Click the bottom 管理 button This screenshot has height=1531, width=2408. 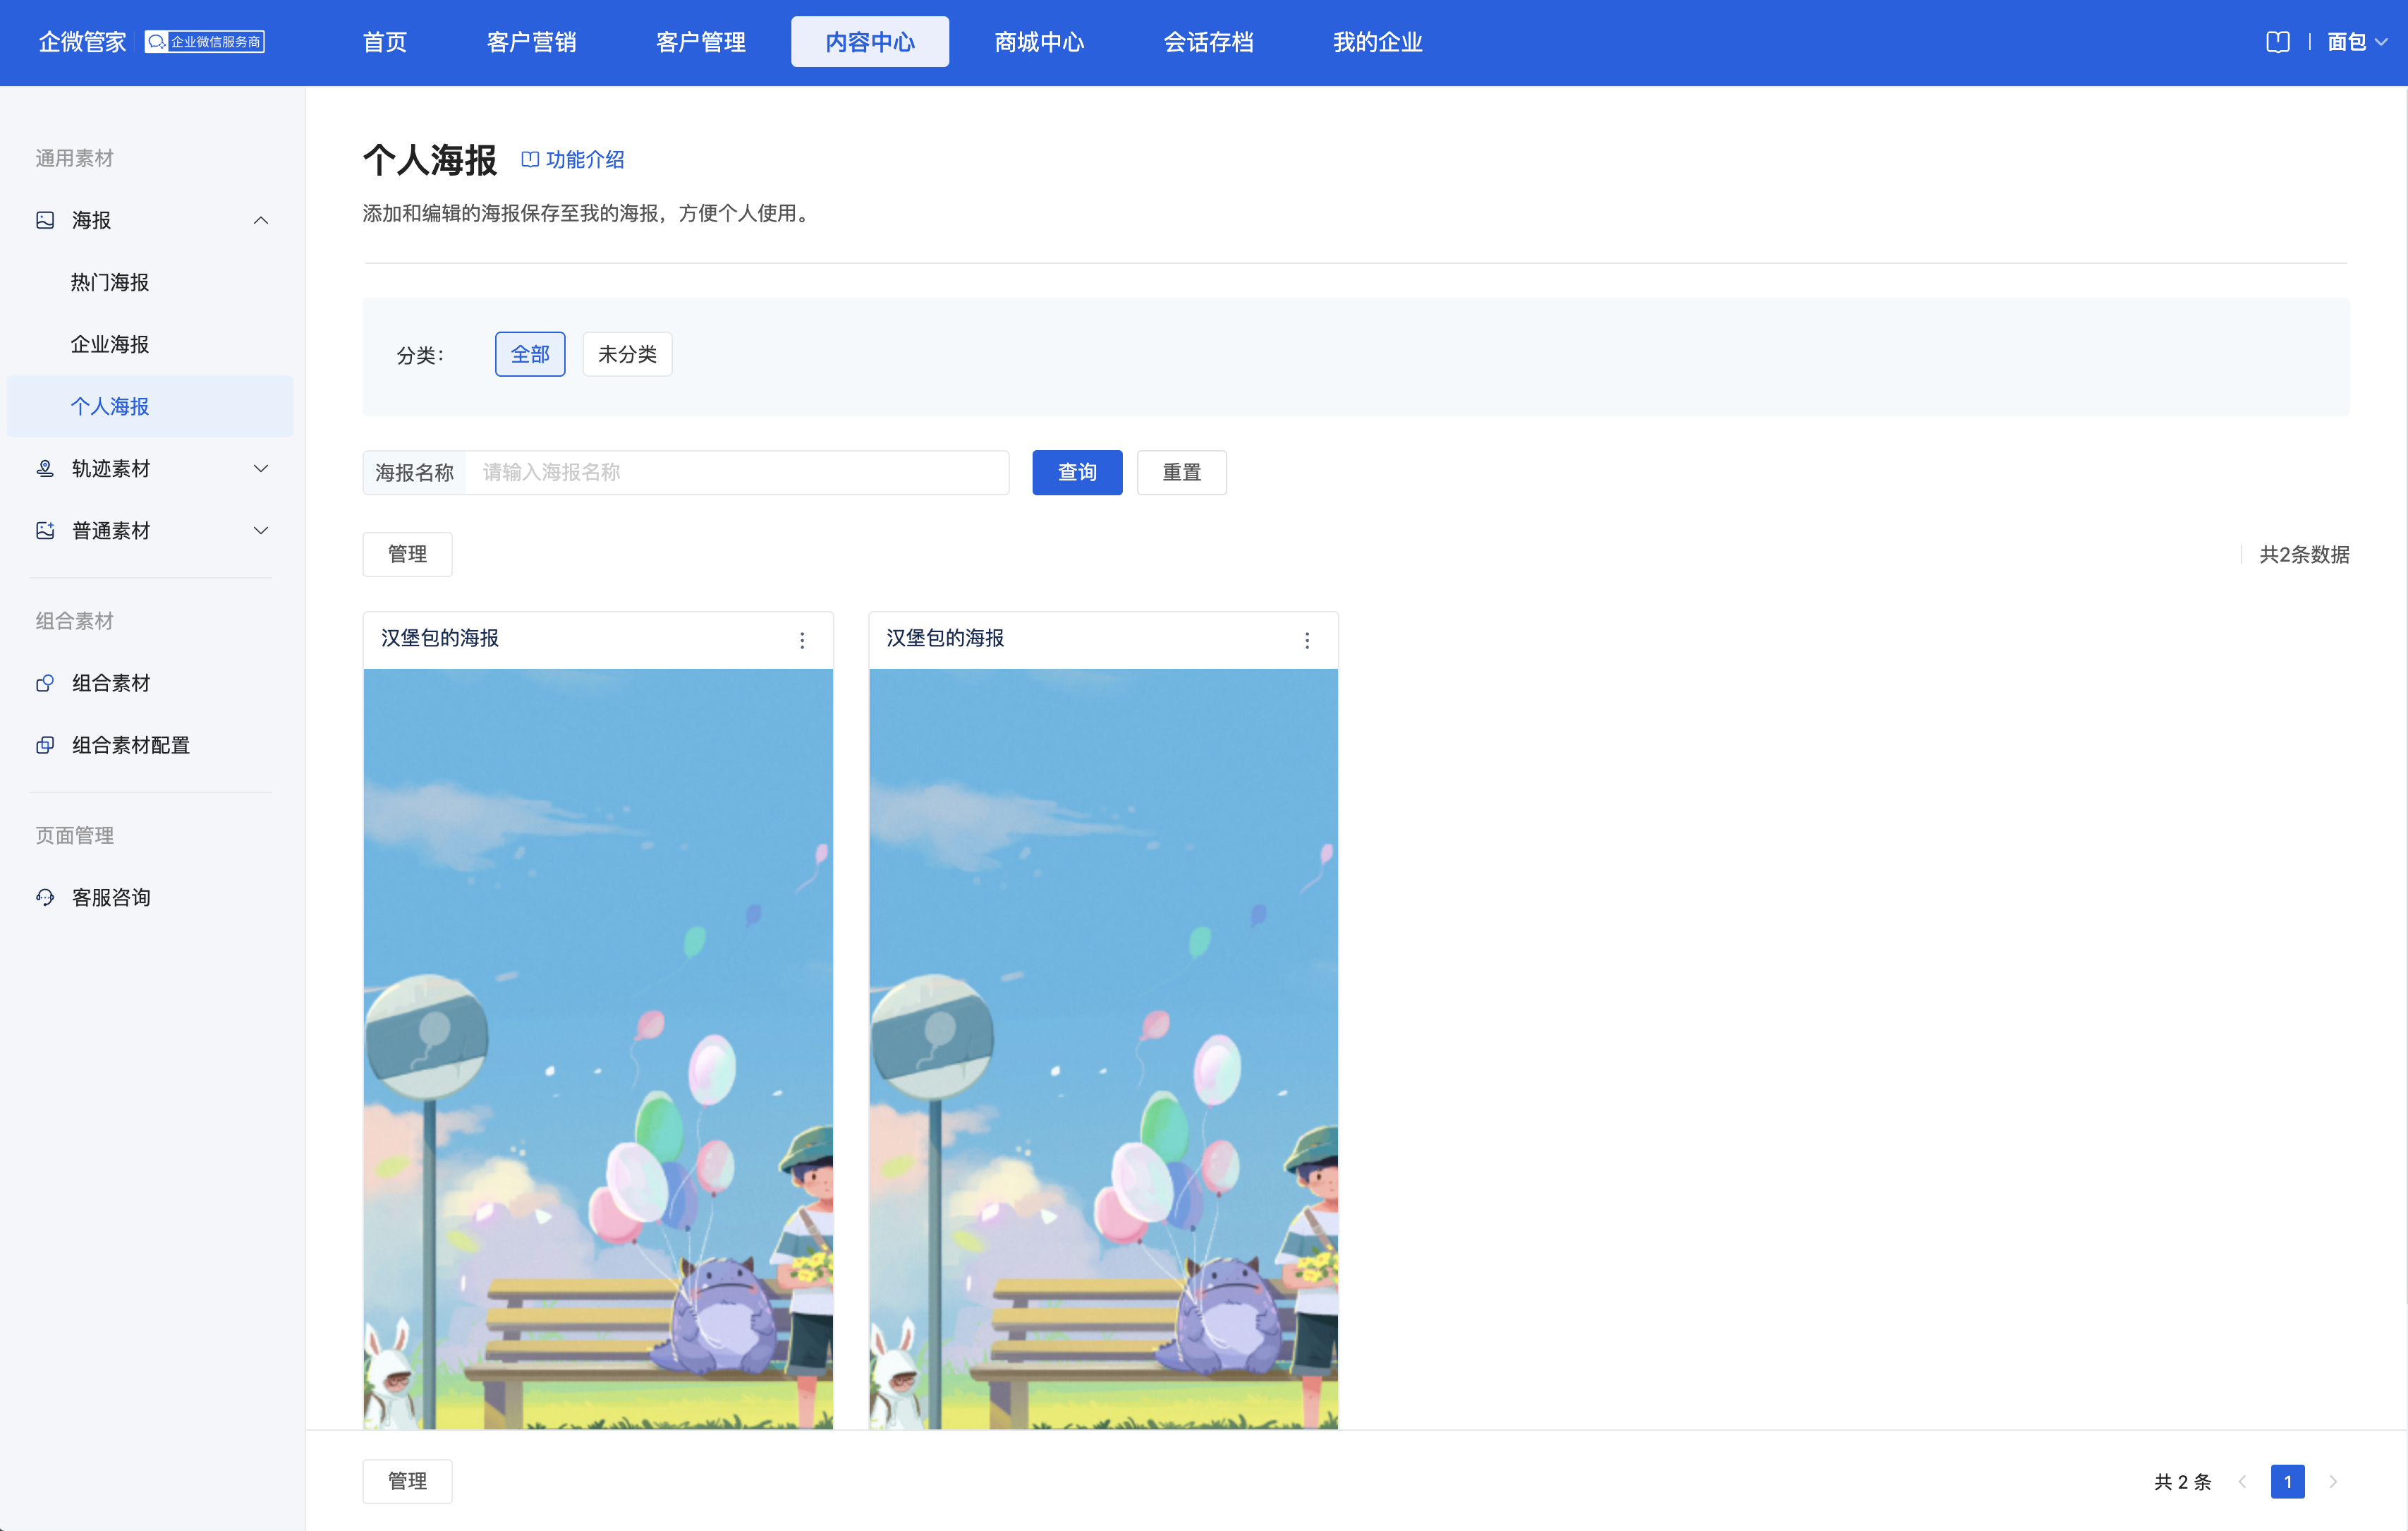pyautogui.click(x=407, y=1481)
